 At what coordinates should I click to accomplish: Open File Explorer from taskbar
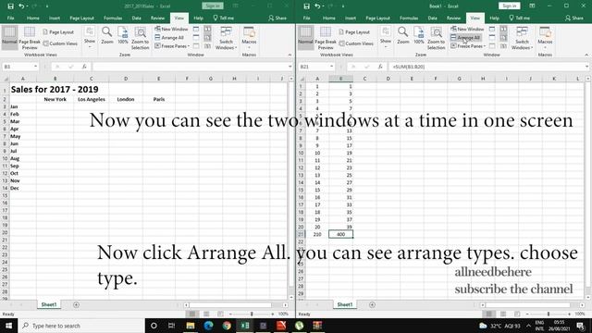point(191,326)
